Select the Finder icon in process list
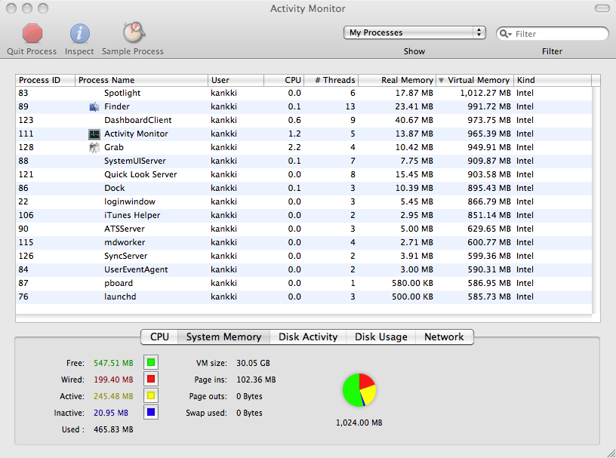The height and width of the screenshot is (458, 616). (94, 107)
